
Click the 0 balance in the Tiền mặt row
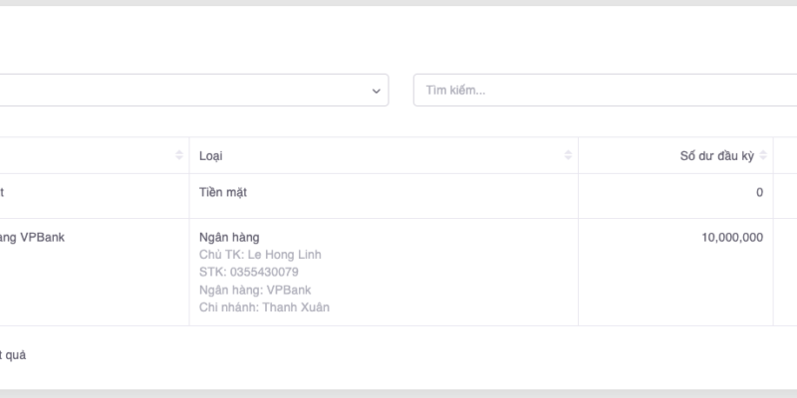pos(759,192)
